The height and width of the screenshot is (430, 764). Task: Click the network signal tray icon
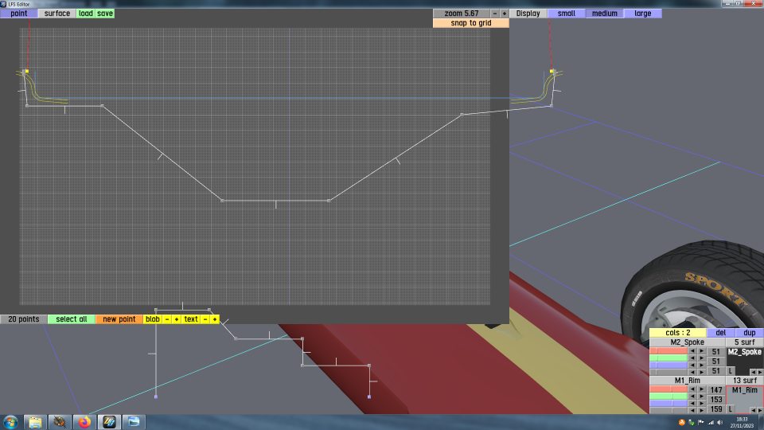click(711, 422)
